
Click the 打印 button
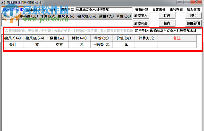click(193, 15)
